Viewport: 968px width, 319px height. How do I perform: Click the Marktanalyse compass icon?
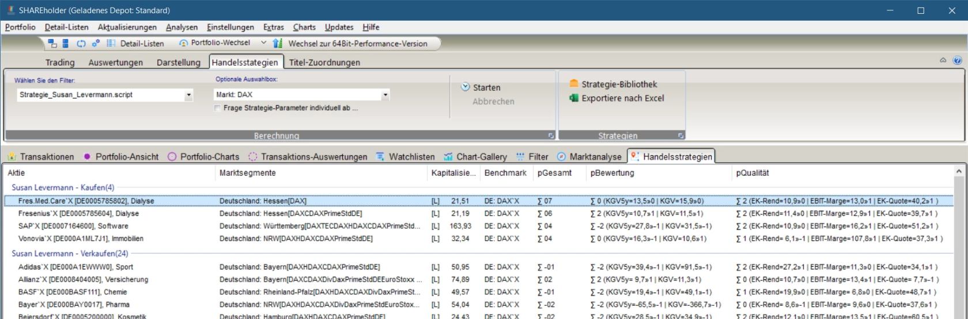[x=561, y=156]
